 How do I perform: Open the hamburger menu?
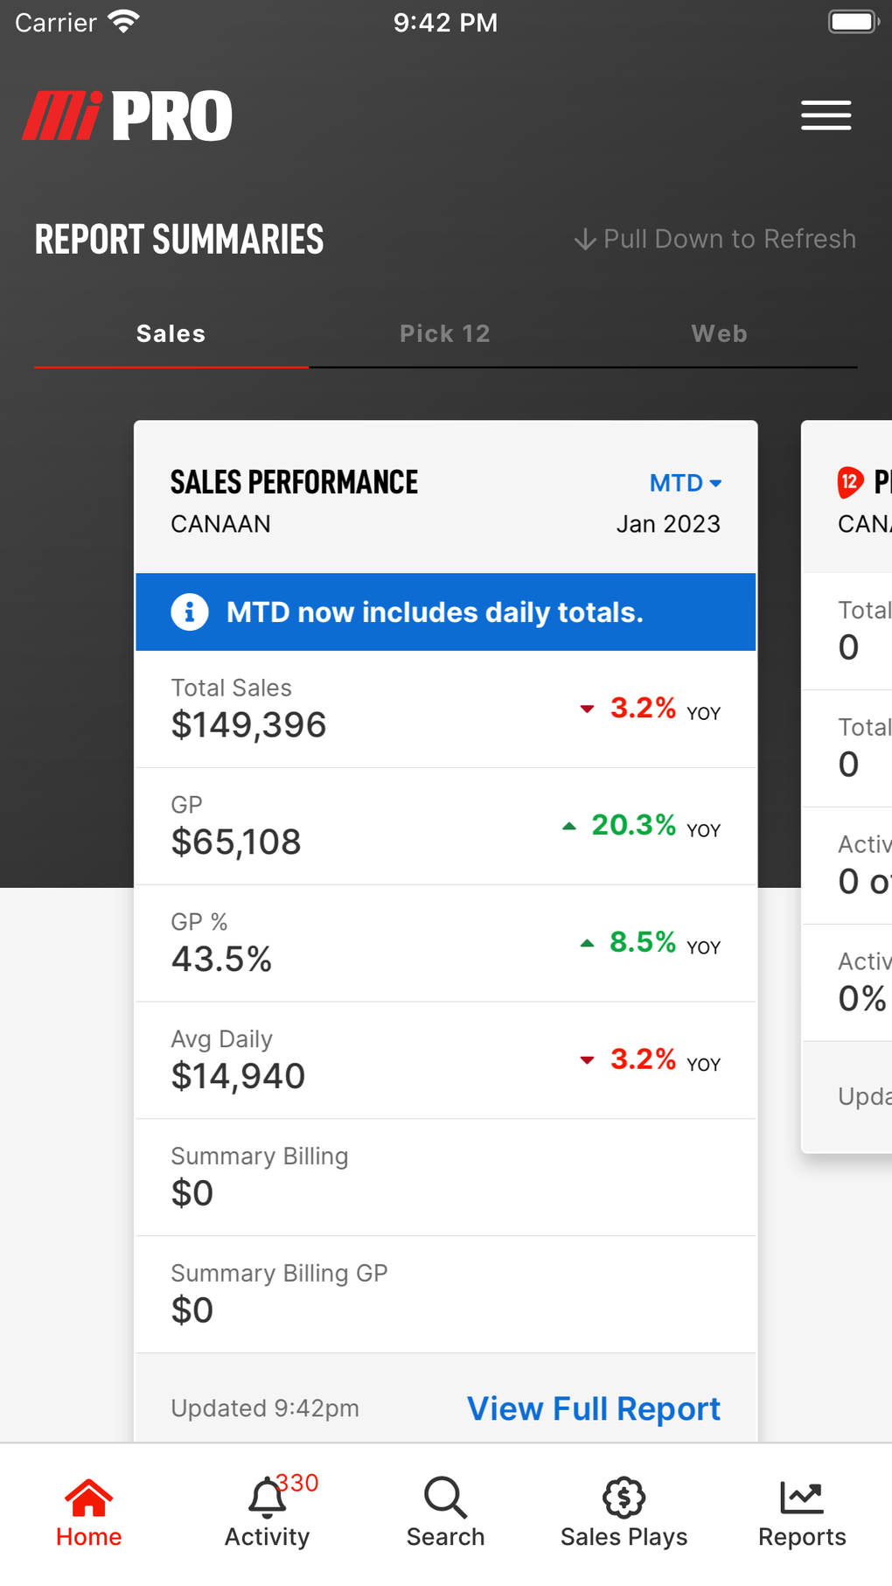click(x=826, y=115)
